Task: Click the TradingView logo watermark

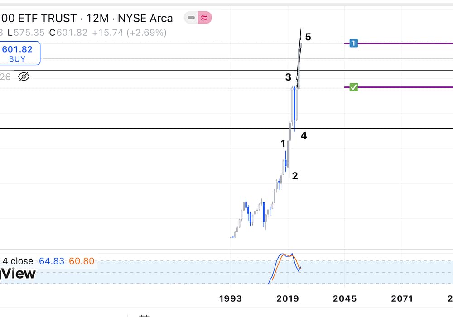Action: tap(18, 274)
